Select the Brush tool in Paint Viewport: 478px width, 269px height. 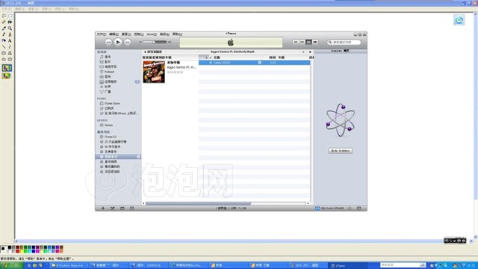pyautogui.click(x=10, y=34)
